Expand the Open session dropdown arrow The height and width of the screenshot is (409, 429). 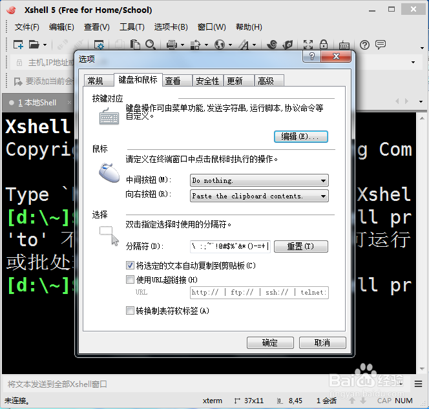coord(45,45)
